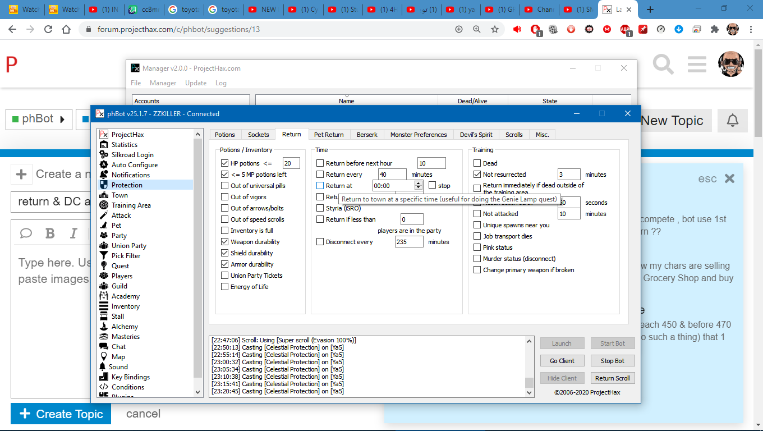The width and height of the screenshot is (763, 431).
Task: Click the Town building icon
Action: pos(103,195)
